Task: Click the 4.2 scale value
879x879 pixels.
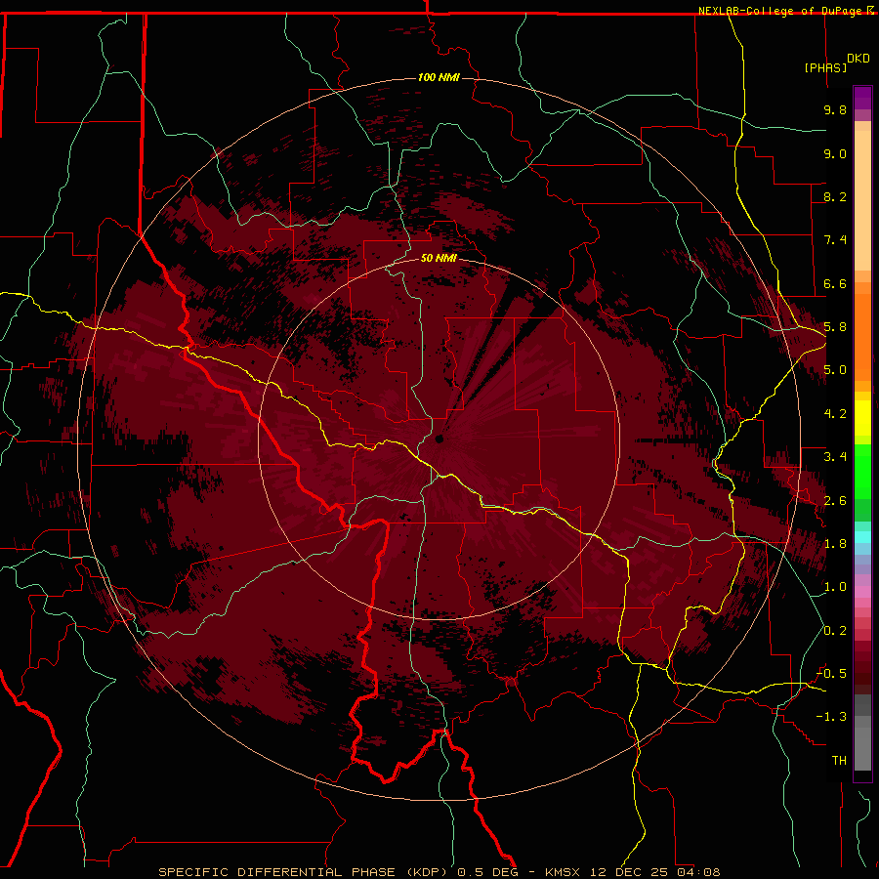Action: coord(835,414)
